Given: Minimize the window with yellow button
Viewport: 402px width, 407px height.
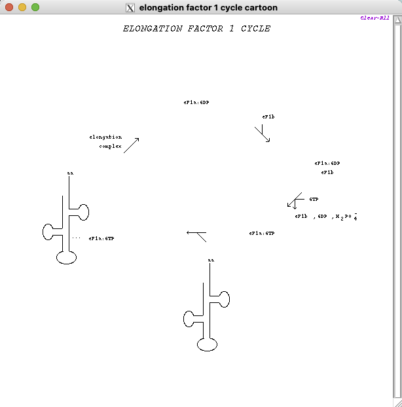Looking at the screenshot, I should 22,8.
